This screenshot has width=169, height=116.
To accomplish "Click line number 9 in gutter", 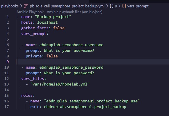I will coord(8,62).
